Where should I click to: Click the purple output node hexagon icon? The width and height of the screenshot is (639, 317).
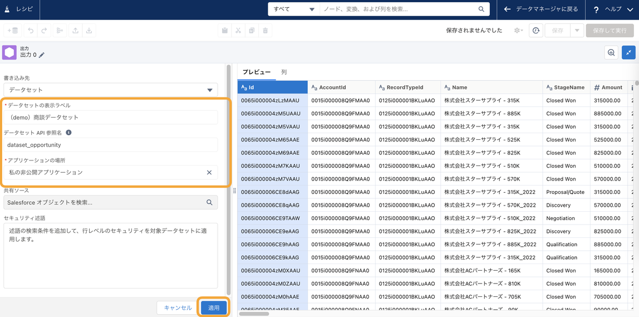pyautogui.click(x=9, y=52)
